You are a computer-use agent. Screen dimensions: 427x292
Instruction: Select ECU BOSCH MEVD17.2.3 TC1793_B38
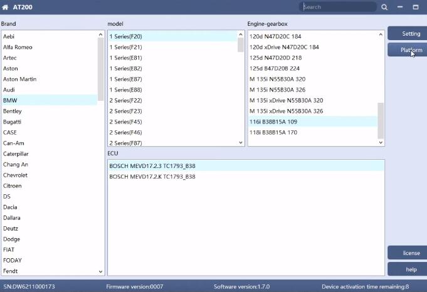246,165
